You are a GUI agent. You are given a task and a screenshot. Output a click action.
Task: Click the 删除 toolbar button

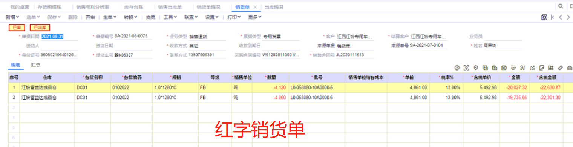pyautogui.click(x=73, y=17)
